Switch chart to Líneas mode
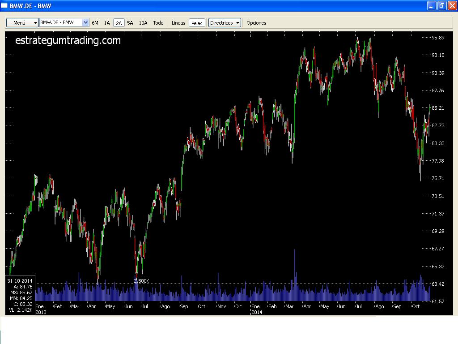The height and width of the screenshot is (344, 458). click(x=178, y=23)
